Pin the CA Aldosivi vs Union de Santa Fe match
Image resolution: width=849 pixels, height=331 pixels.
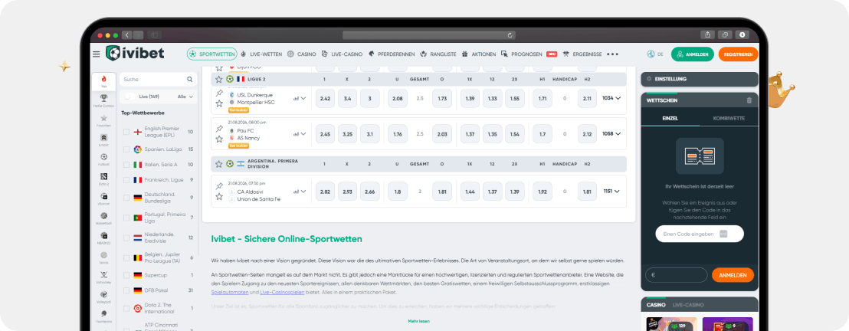coord(219,186)
